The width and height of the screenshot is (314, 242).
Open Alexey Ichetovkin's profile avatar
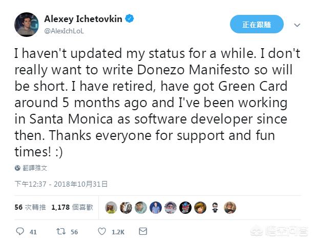[x=26, y=25]
